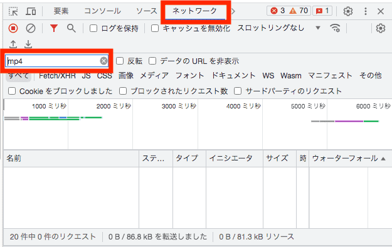Filter by フォント requests
This screenshot has width=392, height=247.
point(190,75)
